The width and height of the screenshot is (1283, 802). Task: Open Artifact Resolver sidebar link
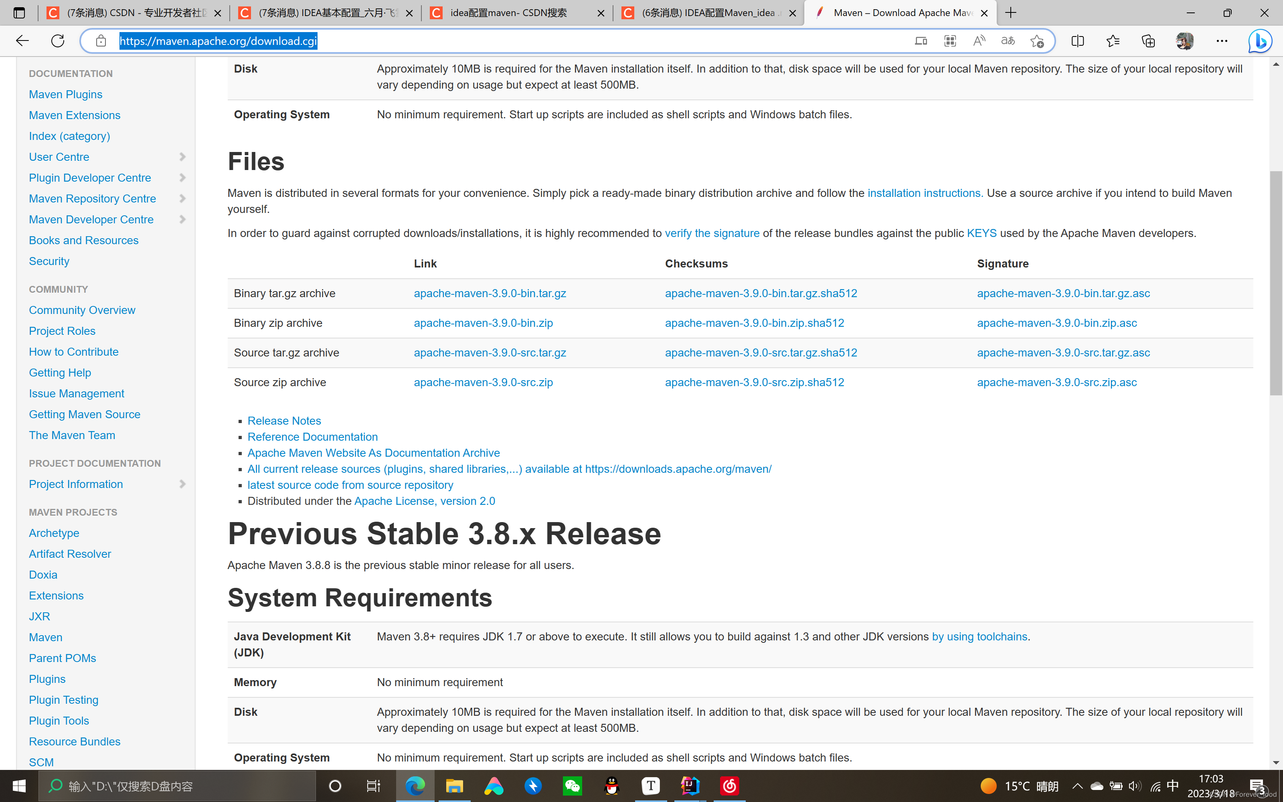70,554
